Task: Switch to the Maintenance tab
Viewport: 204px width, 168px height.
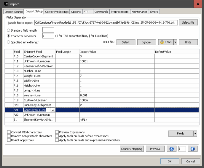Action: pos(139,12)
